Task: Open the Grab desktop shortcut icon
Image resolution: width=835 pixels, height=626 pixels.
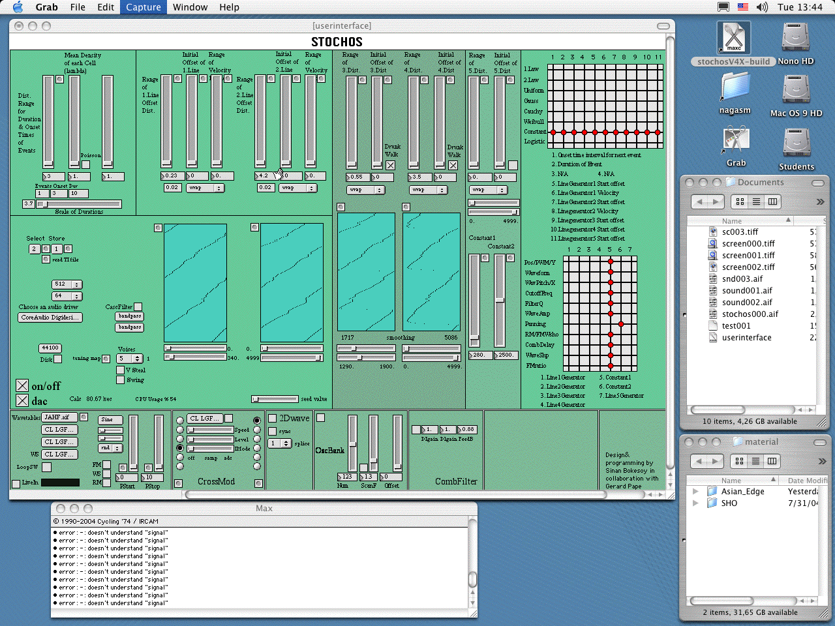Action: (x=736, y=141)
